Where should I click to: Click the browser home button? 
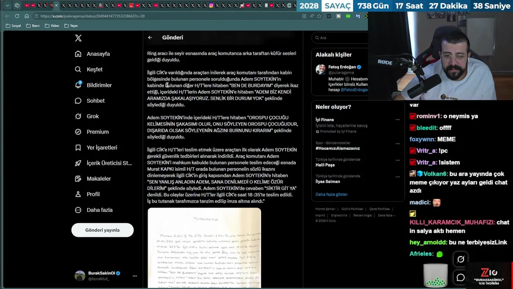26,16
